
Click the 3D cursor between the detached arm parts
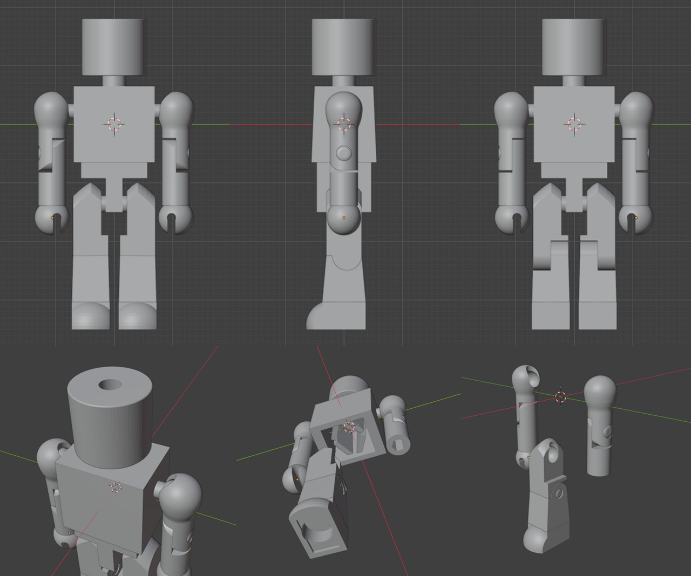click(x=560, y=397)
